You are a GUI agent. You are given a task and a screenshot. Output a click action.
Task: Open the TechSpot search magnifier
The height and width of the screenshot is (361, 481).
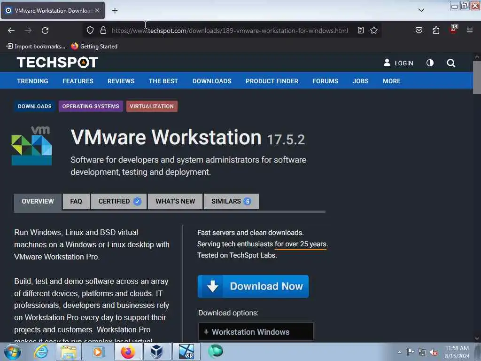pos(451,63)
